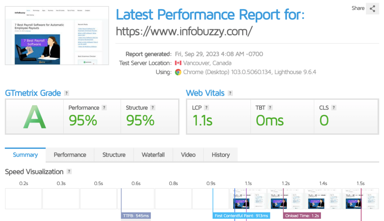The height and width of the screenshot is (221, 384).
Task: Click the Speed Visualization heading
Action: (x=34, y=172)
